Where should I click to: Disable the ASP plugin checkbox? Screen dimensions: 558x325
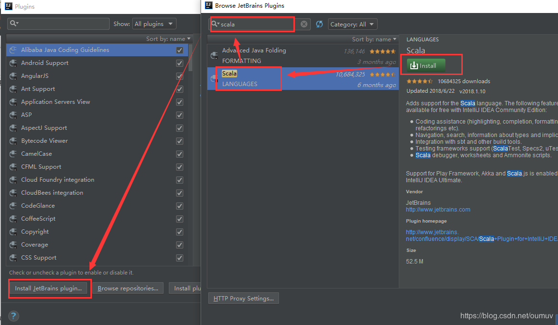tap(180, 115)
